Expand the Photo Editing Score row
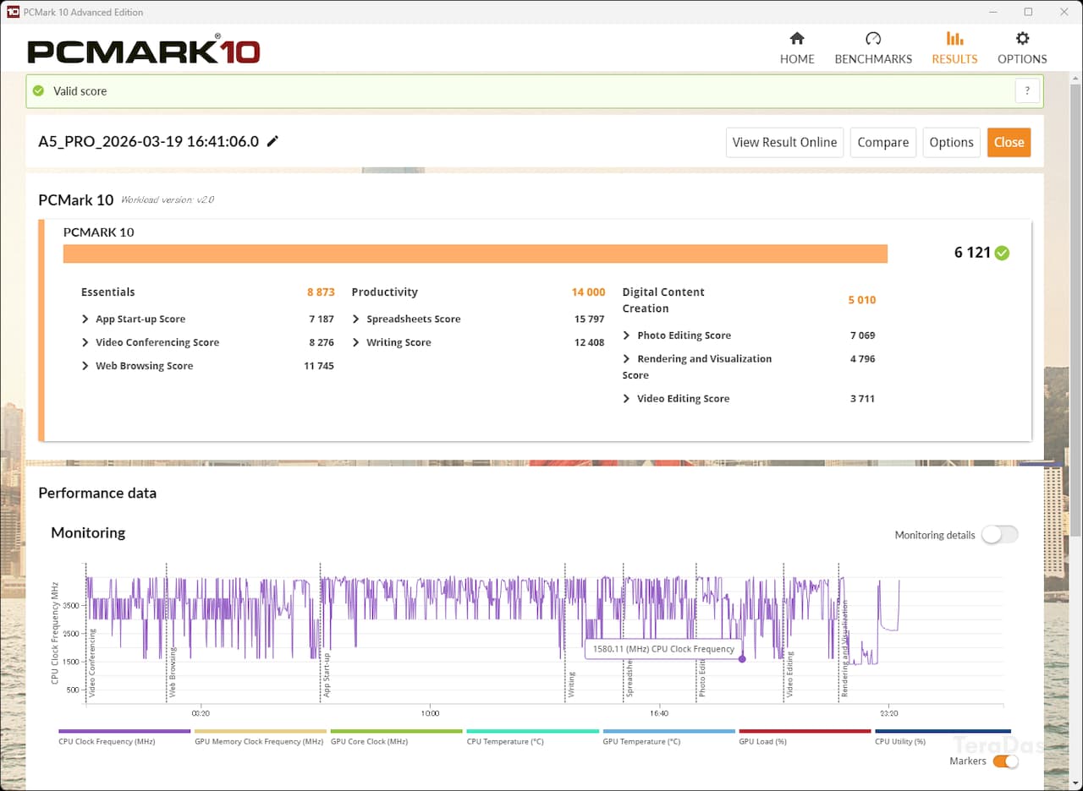This screenshot has width=1083, height=791. [x=627, y=335]
